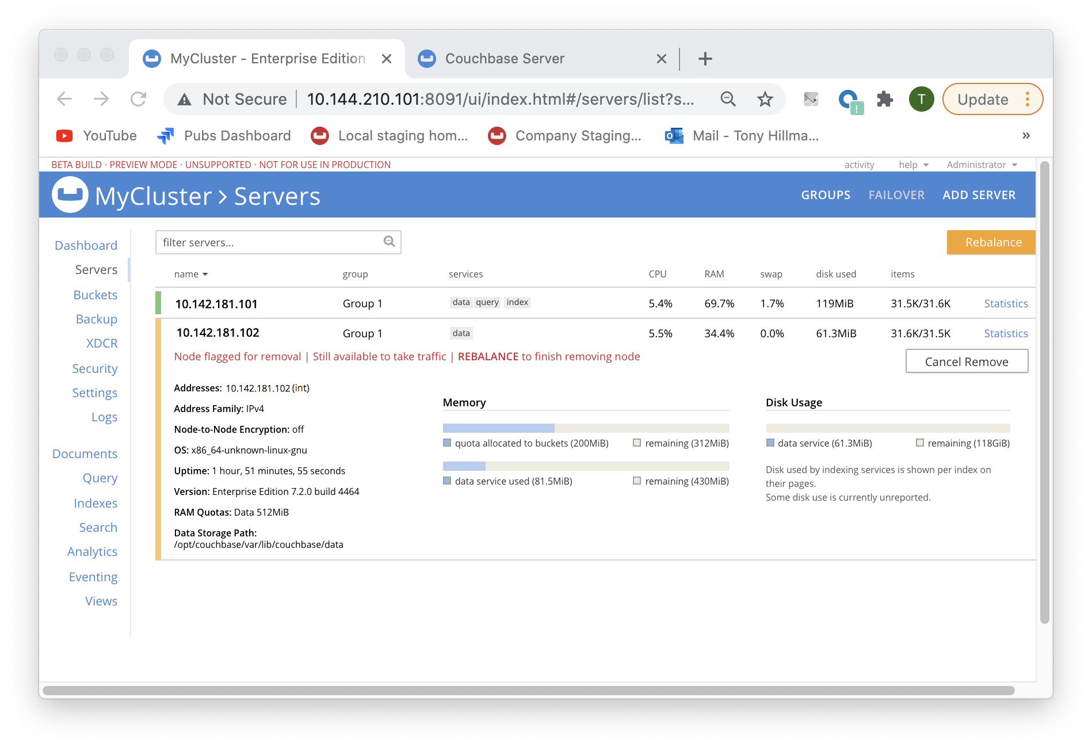Toggle sort order on name column
Image resolution: width=1092 pixels, height=747 pixels.
(x=190, y=274)
